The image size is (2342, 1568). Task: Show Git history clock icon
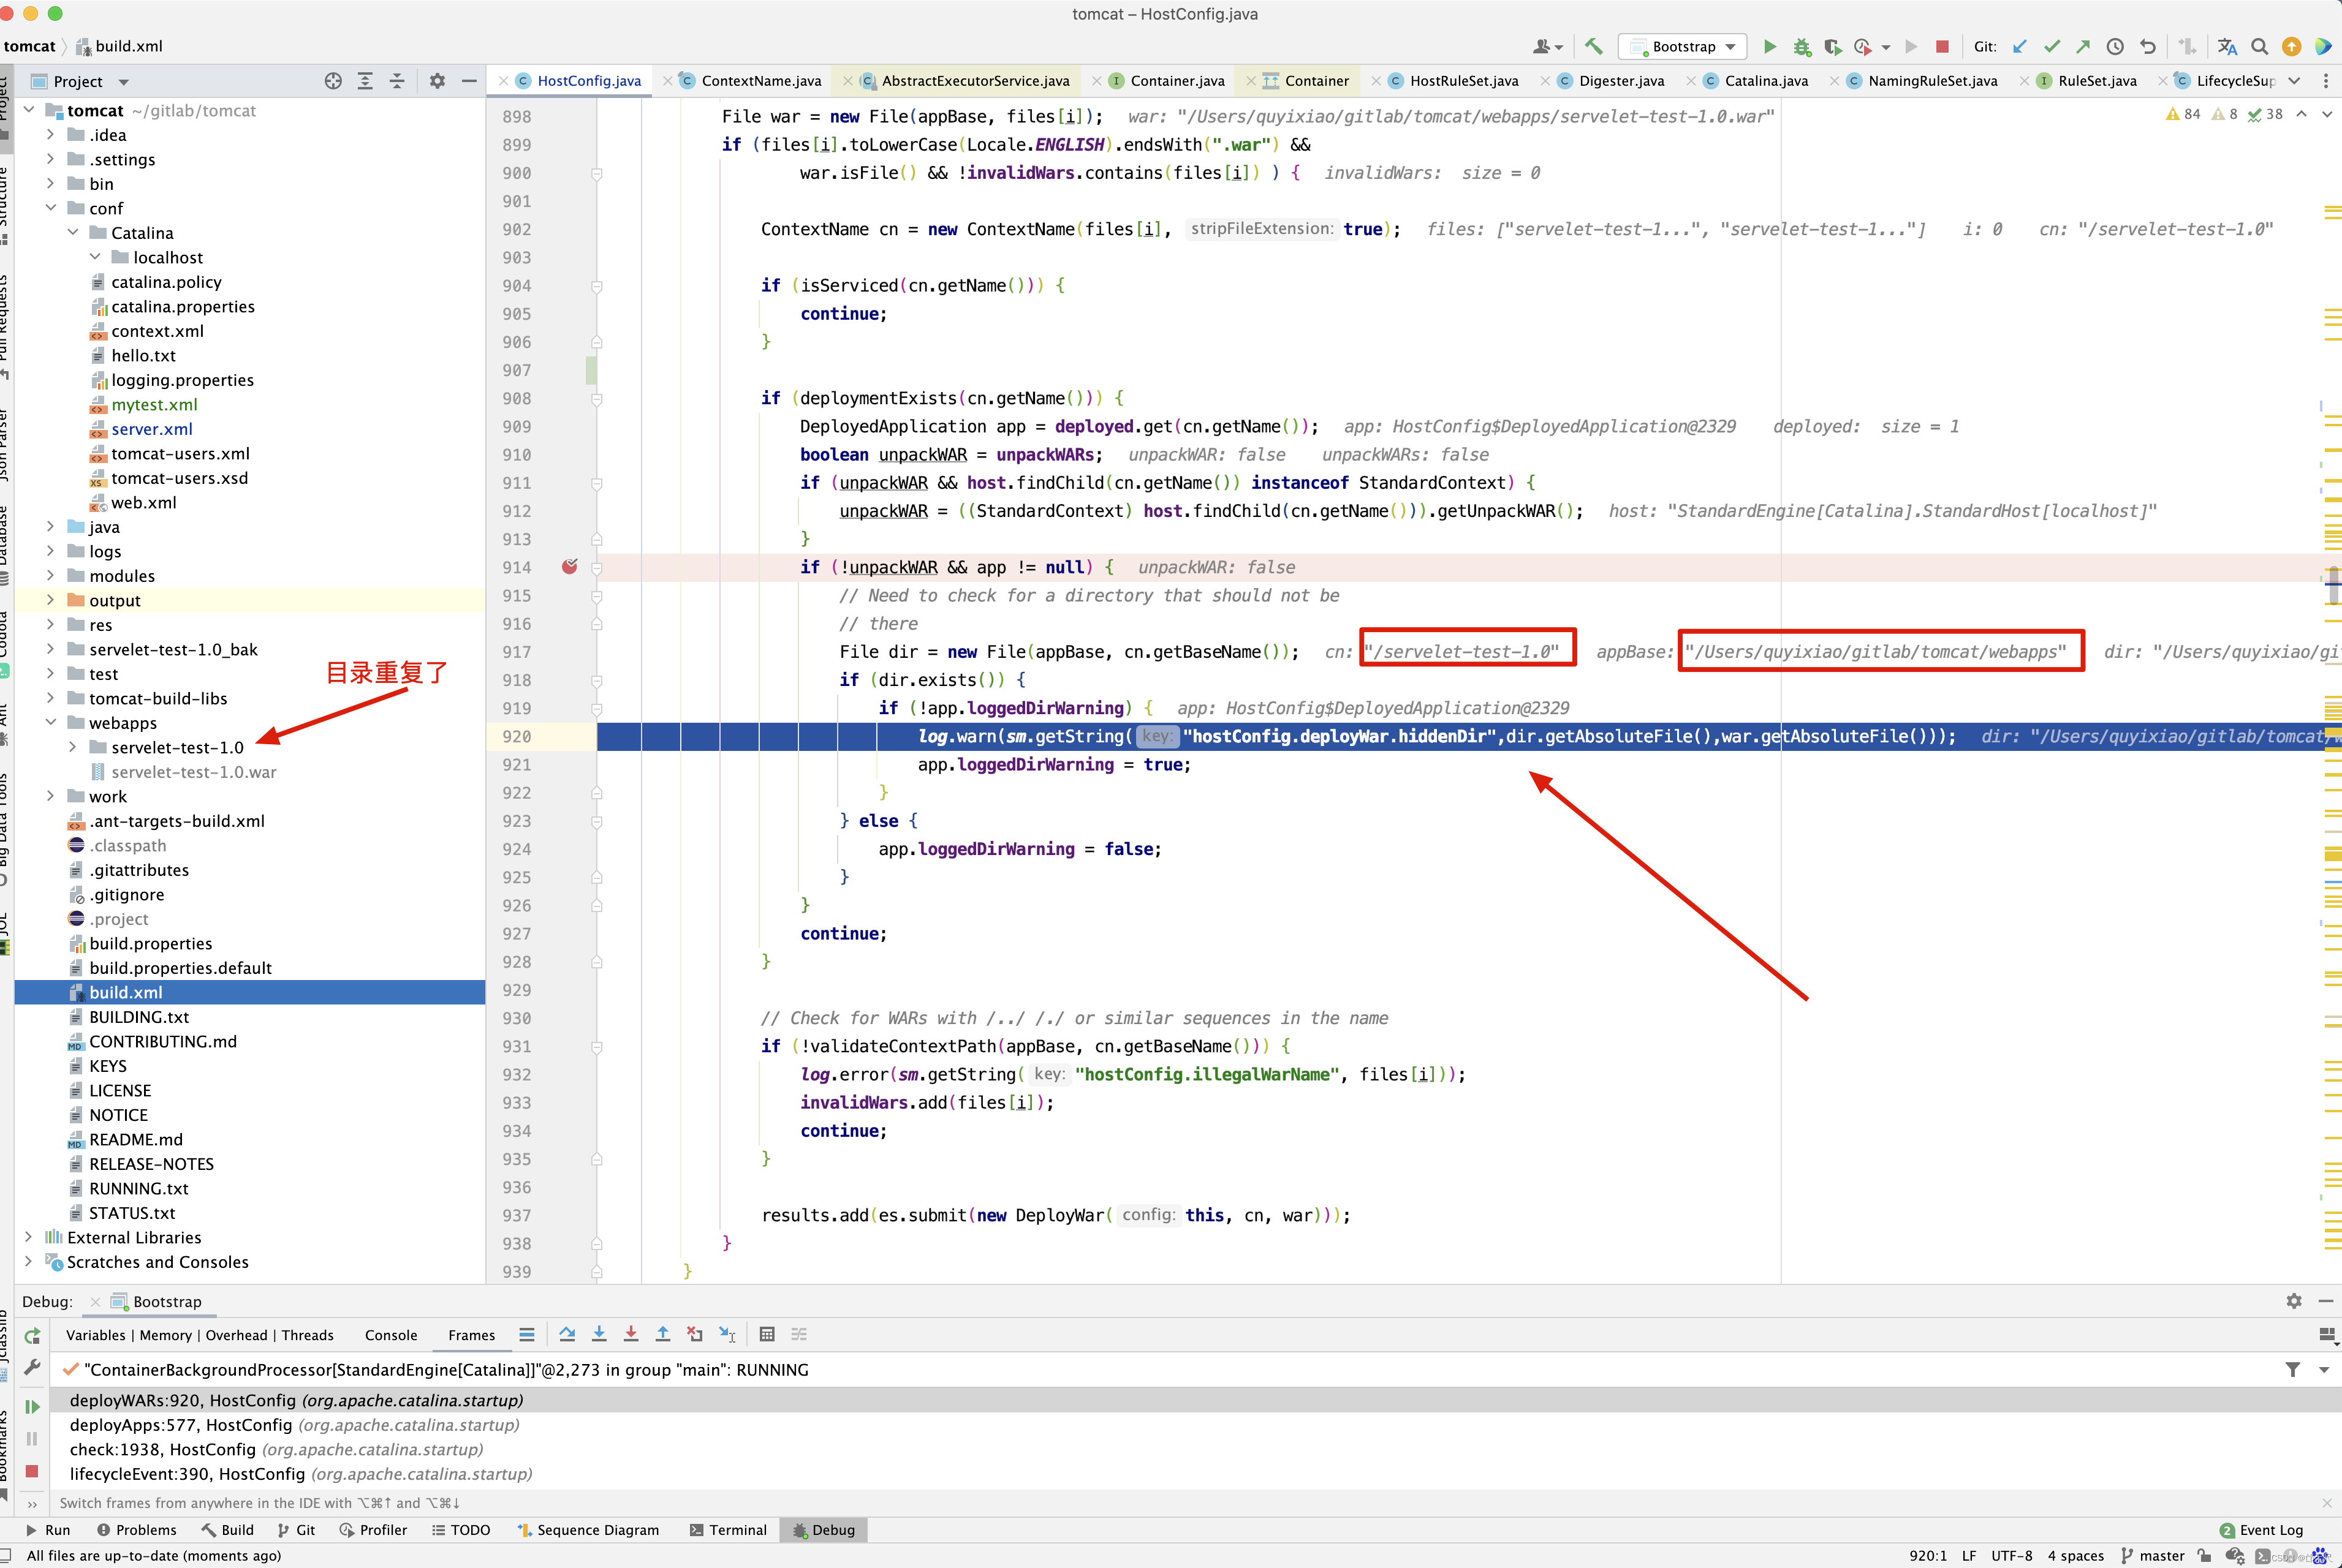(x=2115, y=46)
